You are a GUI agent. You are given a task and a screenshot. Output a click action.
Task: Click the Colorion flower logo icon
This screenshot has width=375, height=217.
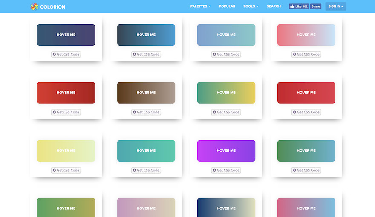34,6
